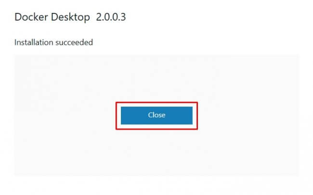
Task: Click the blank space right of Installation succeeded
Action: pos(200,42)
